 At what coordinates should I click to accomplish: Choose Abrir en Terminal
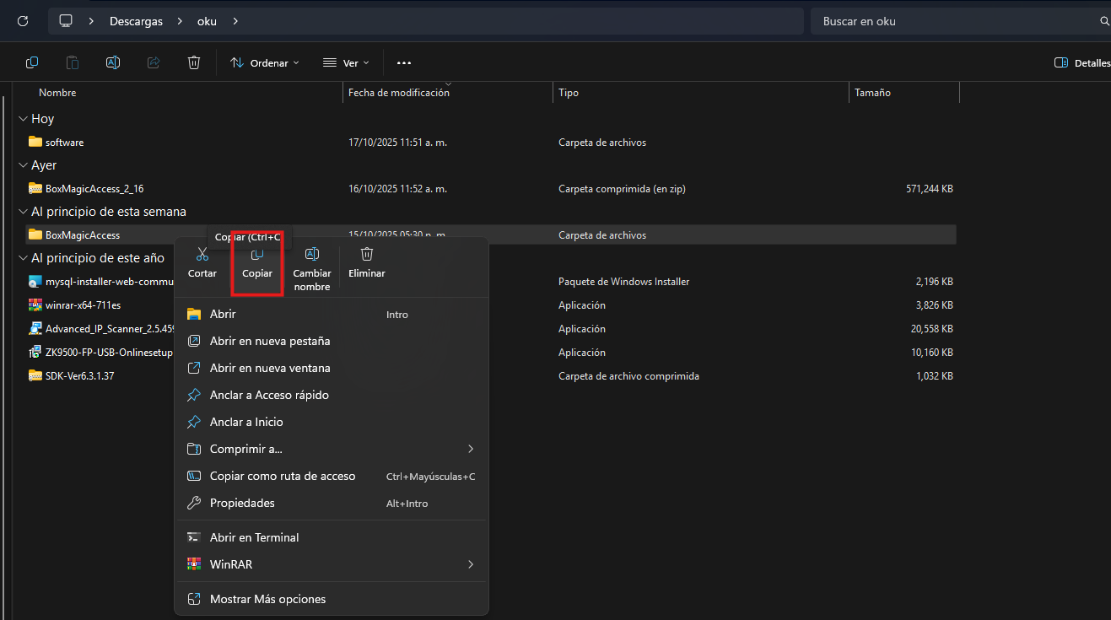(x=254, y=537)
